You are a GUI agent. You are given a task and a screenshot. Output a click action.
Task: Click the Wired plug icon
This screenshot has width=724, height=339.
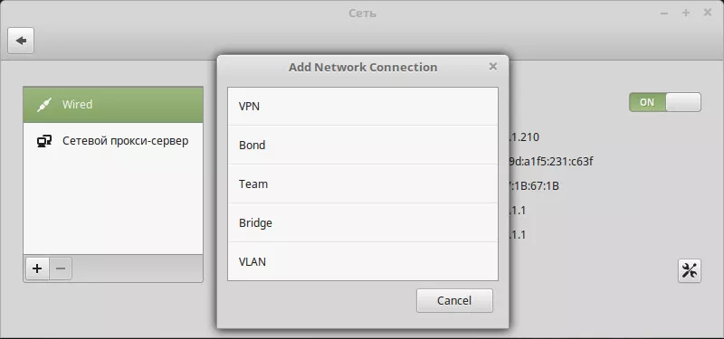click(x=44, y=105)
